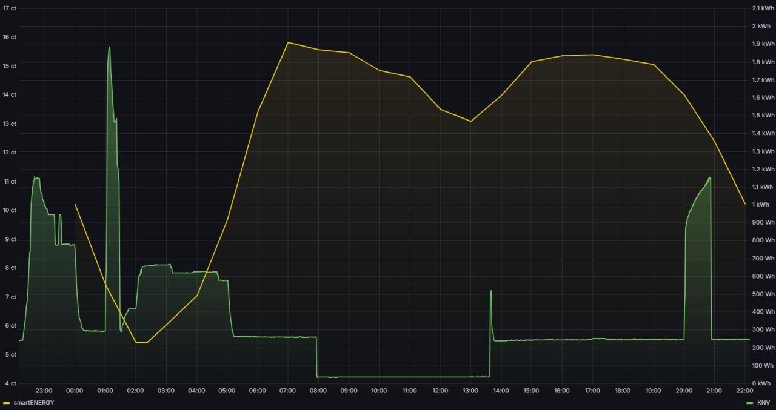Click the 09:00 time axis label
Screen dimensions: 776x410
point(349,391)
